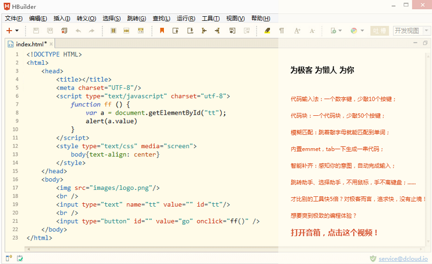
Task: Click line number 17 in the gutter
Action: 15,188
